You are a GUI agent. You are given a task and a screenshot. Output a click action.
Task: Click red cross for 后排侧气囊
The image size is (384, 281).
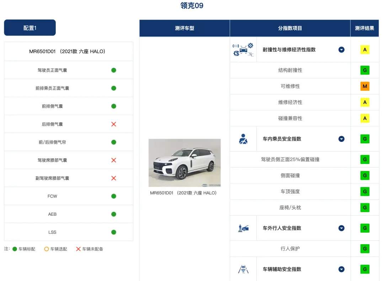point(114,124)
